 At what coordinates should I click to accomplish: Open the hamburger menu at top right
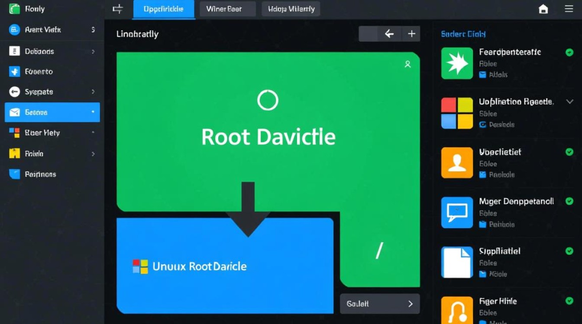click(x=569, y=9)
